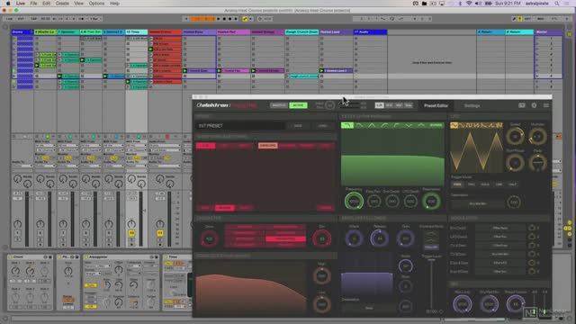Click the EQ High knob

click(322, 276)
